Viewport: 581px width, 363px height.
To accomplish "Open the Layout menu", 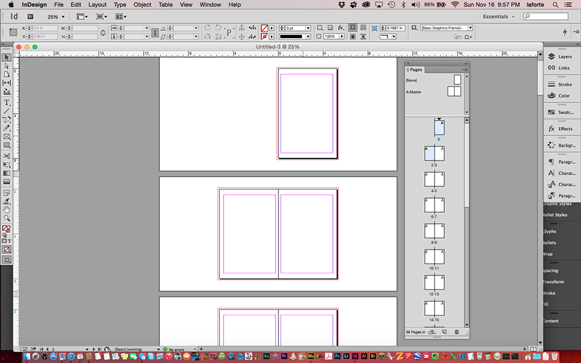I will click(x=97, y=5).
